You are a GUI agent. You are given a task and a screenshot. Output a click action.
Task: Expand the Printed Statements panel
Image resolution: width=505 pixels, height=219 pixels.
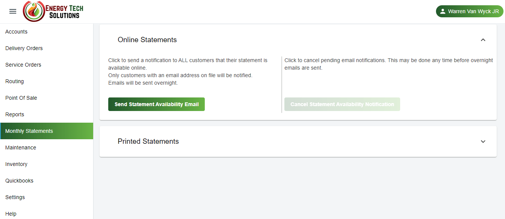tap(483, 141)
